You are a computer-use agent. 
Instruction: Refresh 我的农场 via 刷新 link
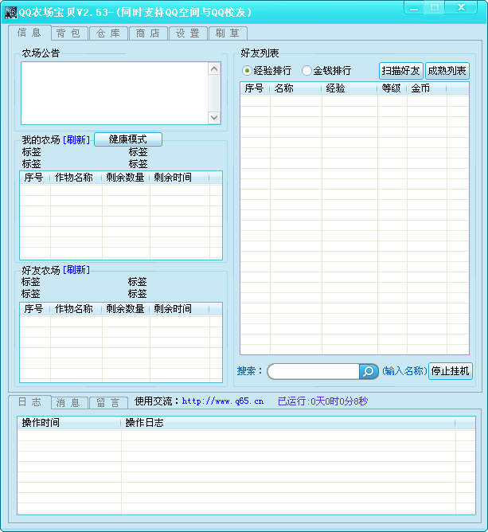tap(76, 139)
